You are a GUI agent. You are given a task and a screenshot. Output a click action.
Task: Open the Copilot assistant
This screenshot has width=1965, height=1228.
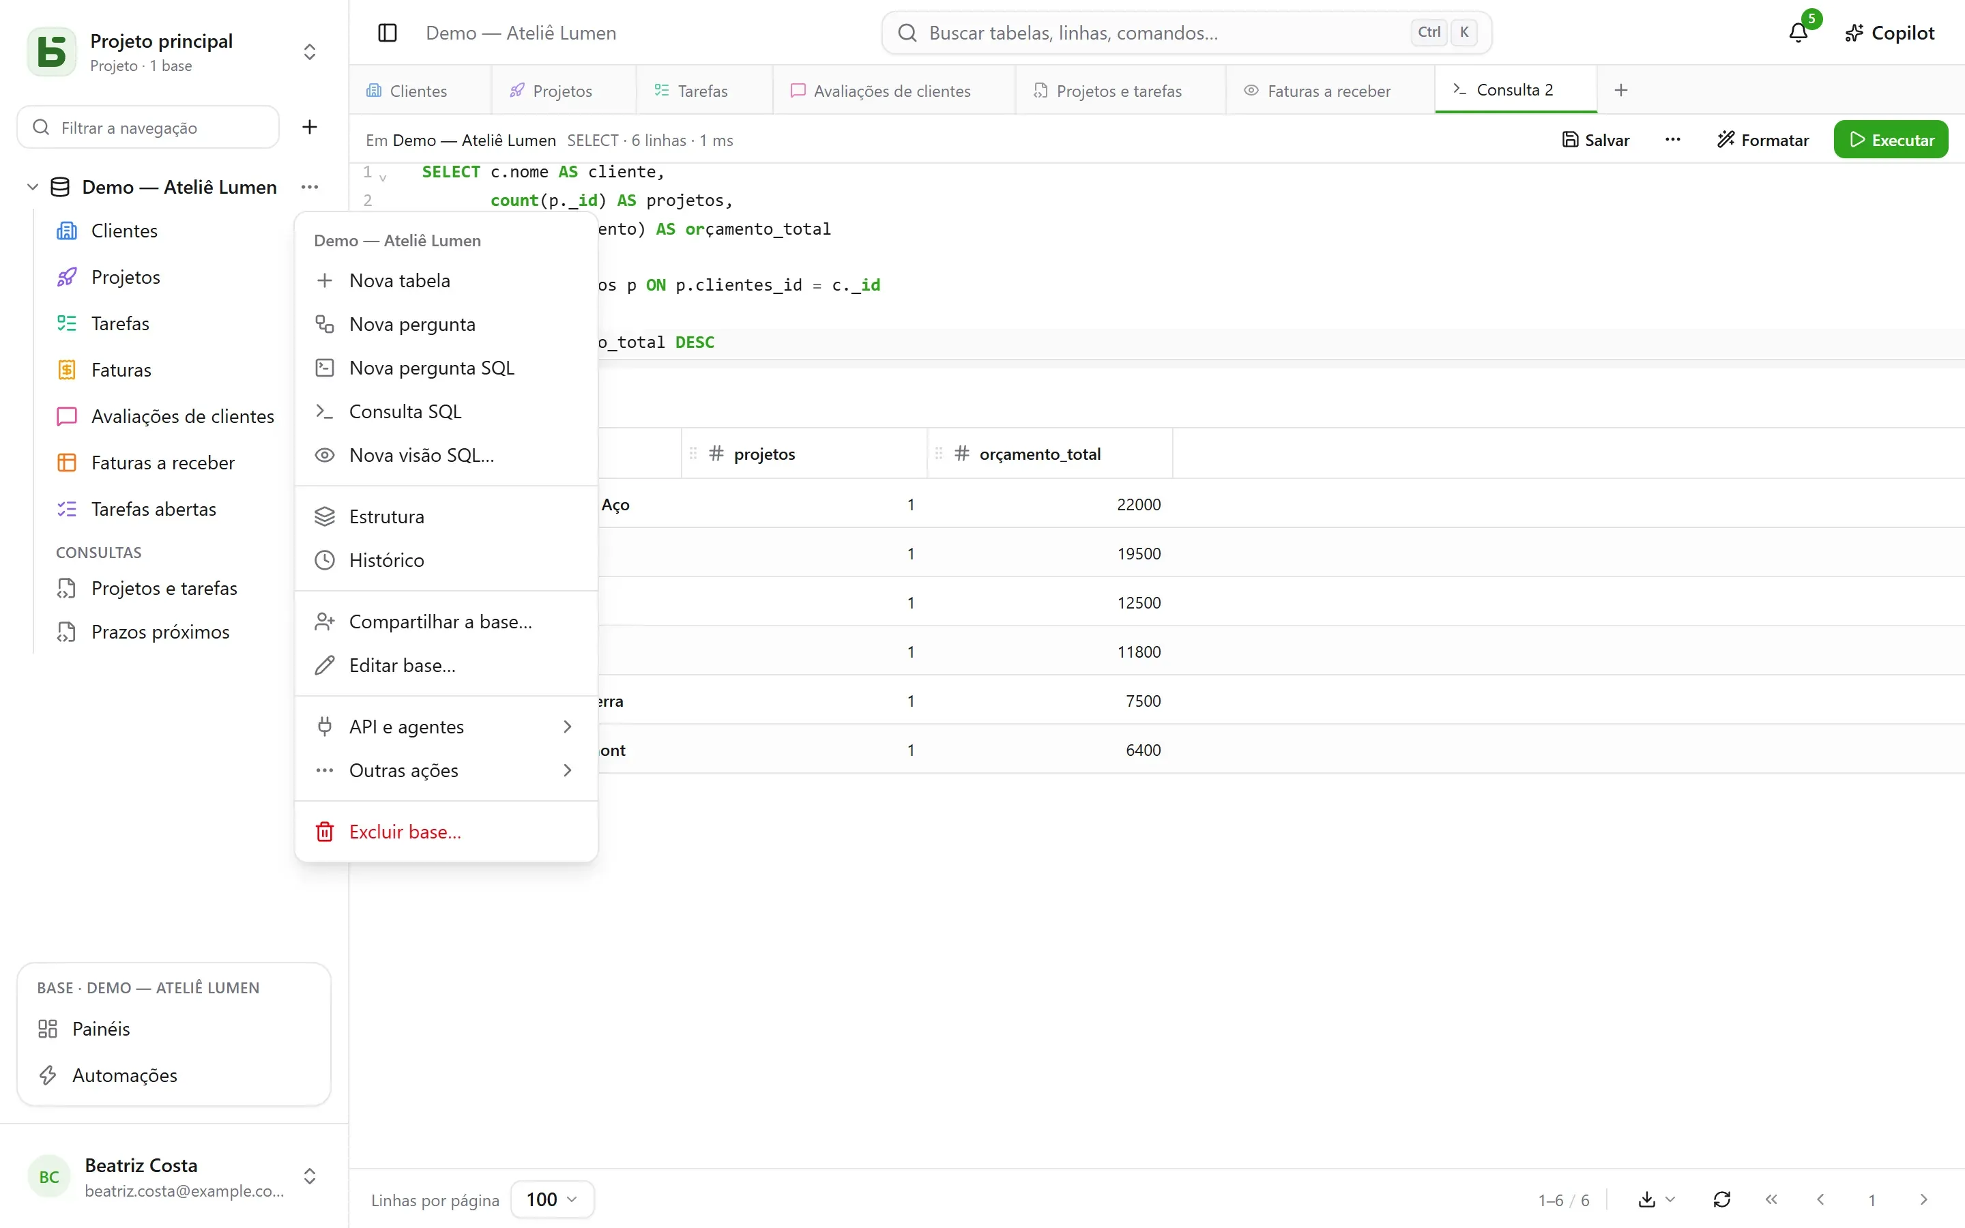tap(1891, 33)
